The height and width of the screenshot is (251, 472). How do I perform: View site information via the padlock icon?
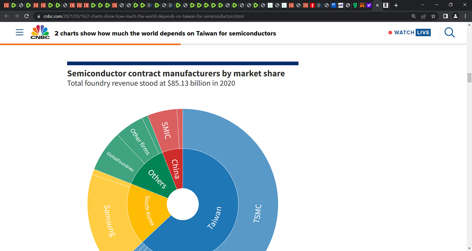[39, 16]
